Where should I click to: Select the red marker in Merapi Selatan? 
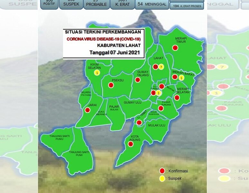[177, 98]
